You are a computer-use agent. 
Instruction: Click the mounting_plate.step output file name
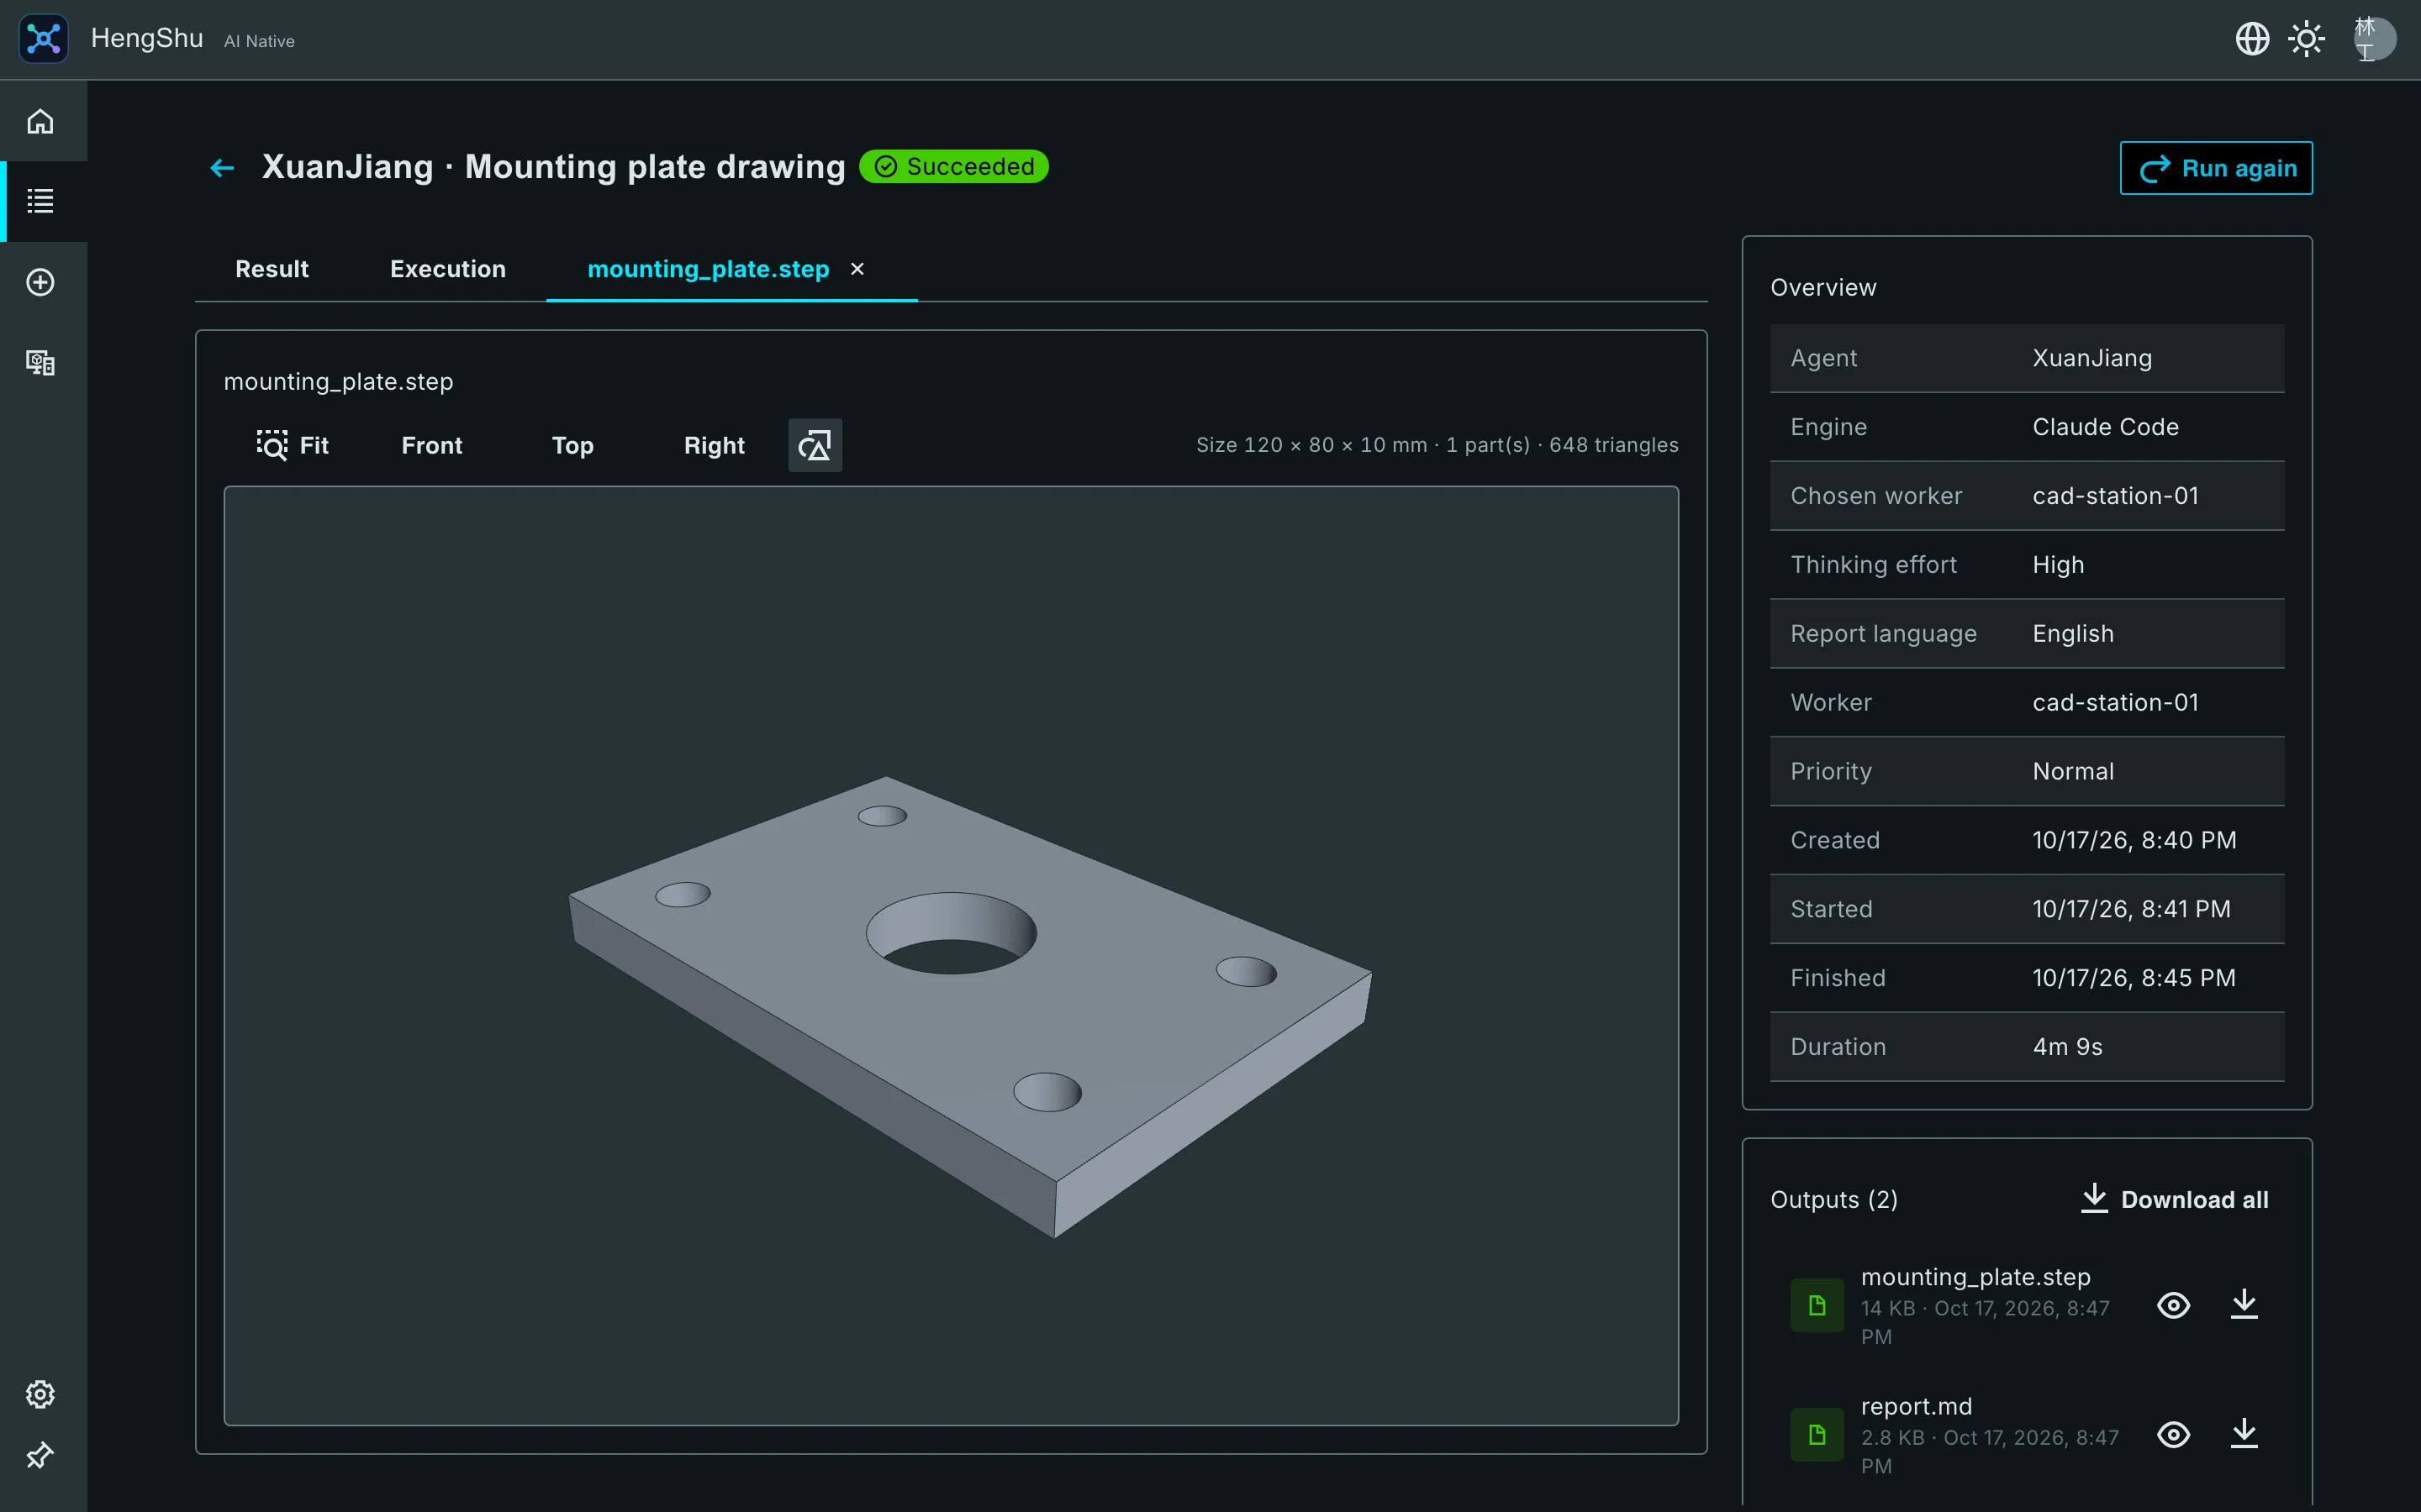click(1975, 1277)
